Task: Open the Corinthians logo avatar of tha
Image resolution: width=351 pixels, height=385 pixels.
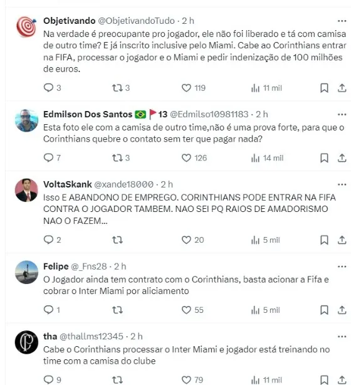Action: pos(26,342)
